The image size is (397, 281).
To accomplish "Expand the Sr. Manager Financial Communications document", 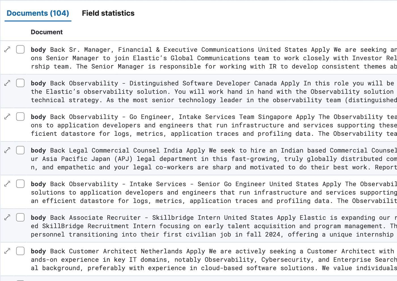I will pyautogui.click(x=7, y=49).
